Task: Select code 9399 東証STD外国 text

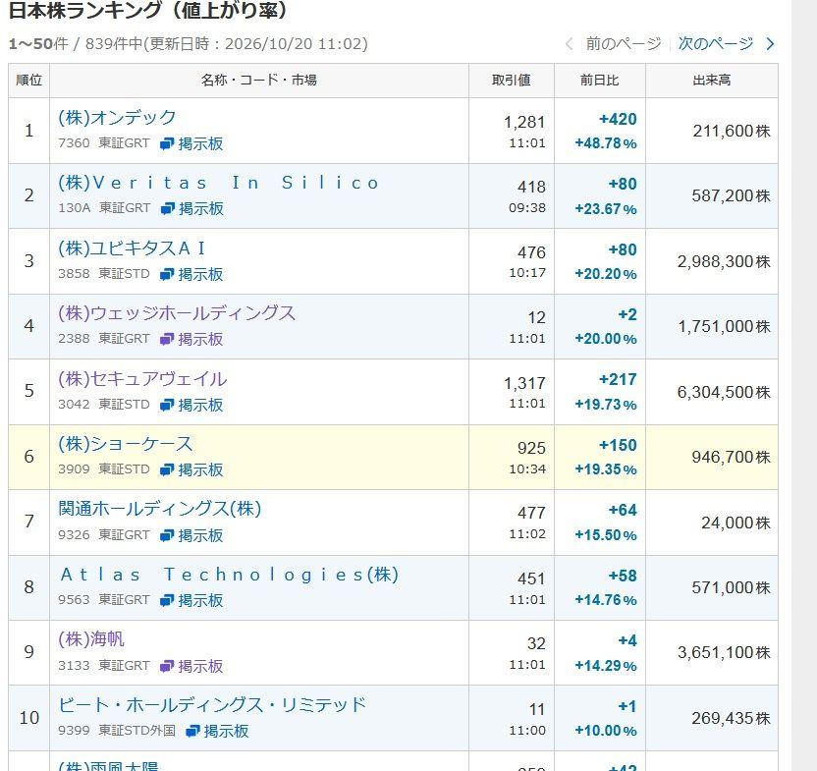Action: 117,731
